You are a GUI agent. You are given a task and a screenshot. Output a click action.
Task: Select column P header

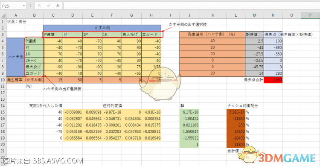[310, 15]
